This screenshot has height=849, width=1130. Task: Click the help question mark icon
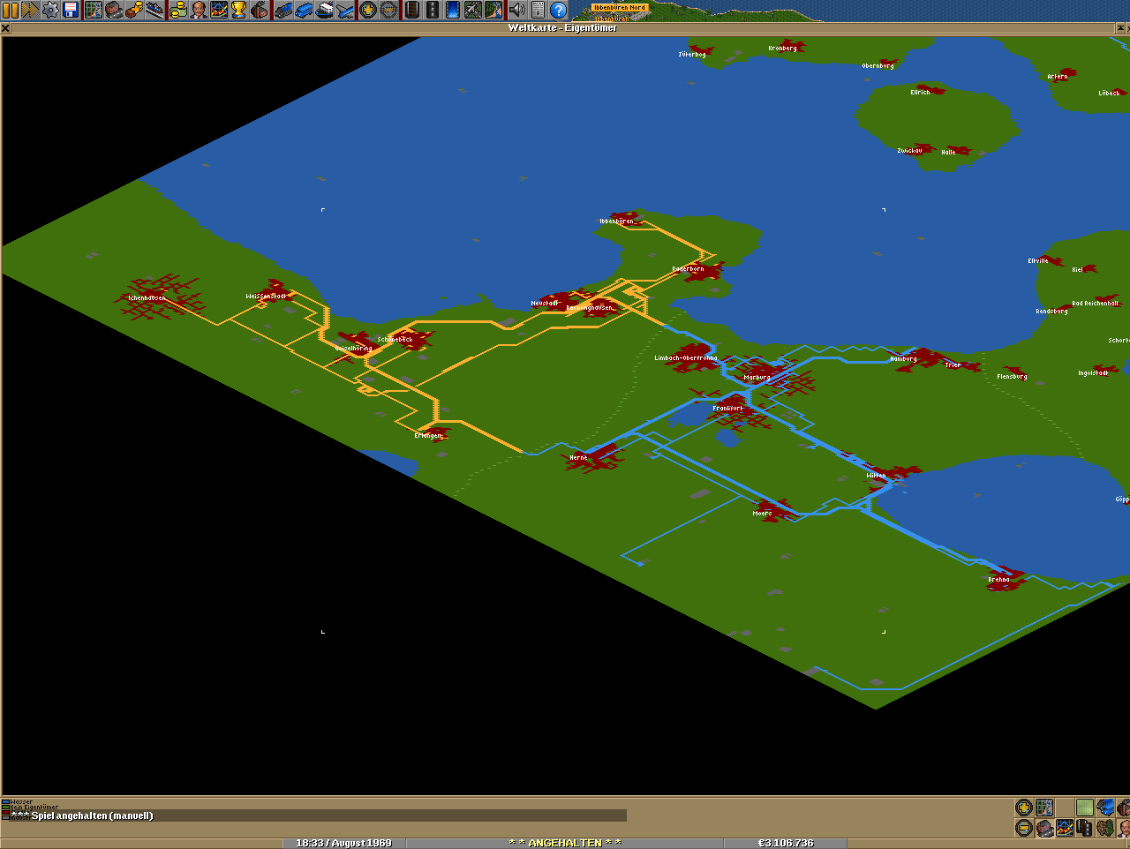point(558,10)
